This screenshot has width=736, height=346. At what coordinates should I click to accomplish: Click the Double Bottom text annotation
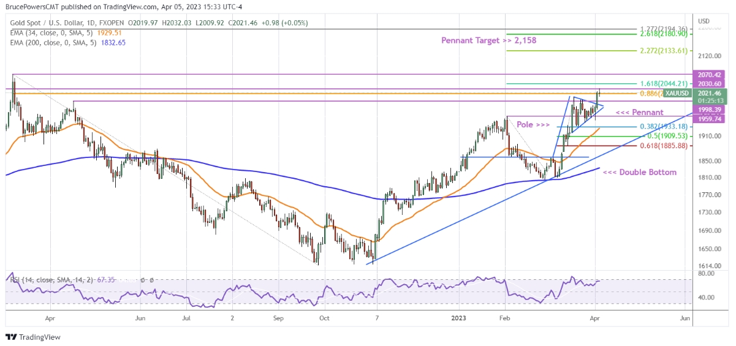(640, 172)
